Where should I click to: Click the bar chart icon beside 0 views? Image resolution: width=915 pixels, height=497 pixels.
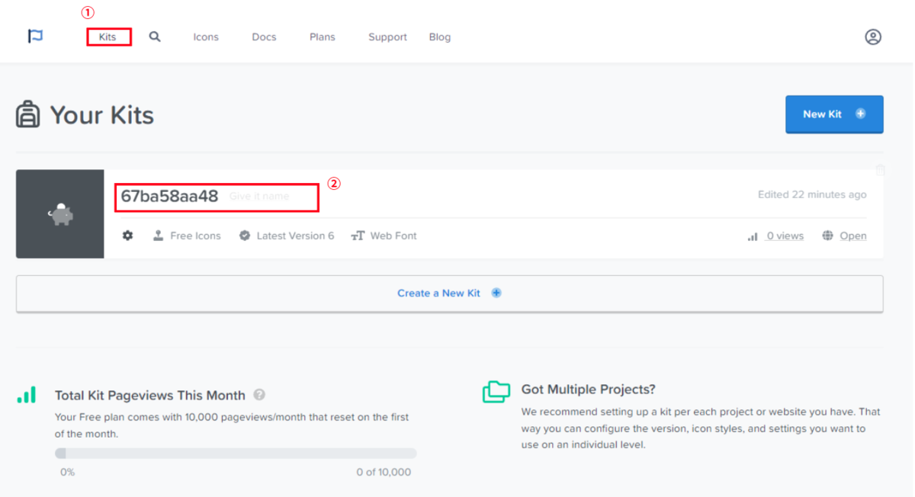pyautogui.click(x=753, y=236)
